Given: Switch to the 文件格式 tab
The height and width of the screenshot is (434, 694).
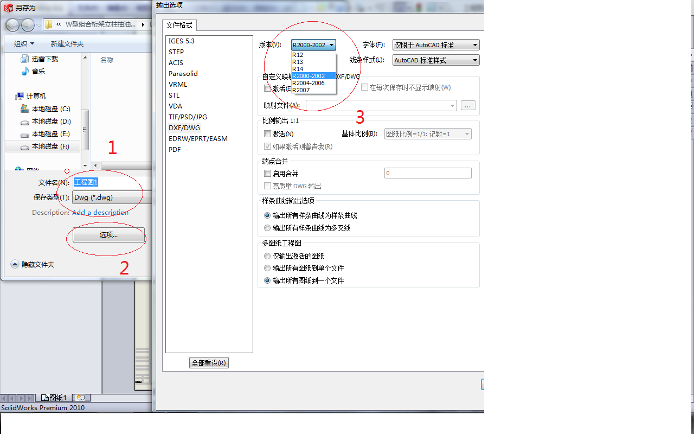Looking at the screenshot, I should click(179, 25).
